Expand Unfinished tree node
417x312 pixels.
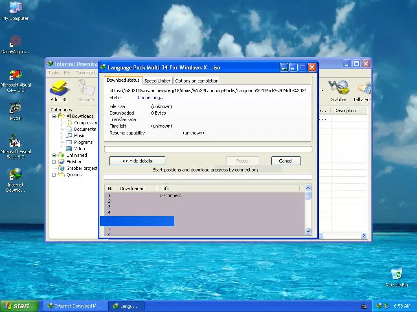point(54,155)
